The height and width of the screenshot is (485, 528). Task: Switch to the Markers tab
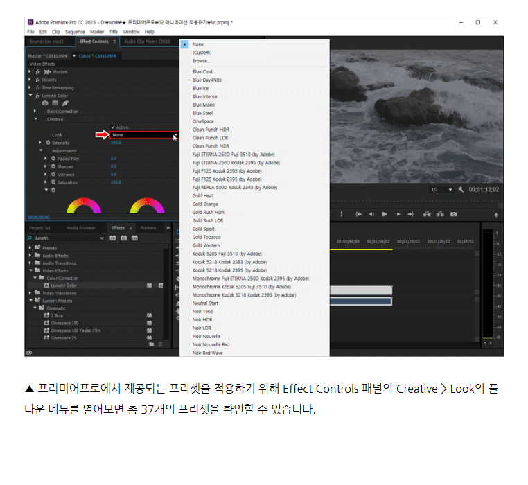click(x=148, y=228)
